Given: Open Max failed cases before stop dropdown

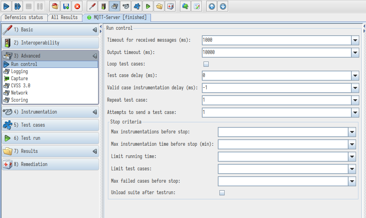Looking at the screenshot, I should (x=352, y=181).
